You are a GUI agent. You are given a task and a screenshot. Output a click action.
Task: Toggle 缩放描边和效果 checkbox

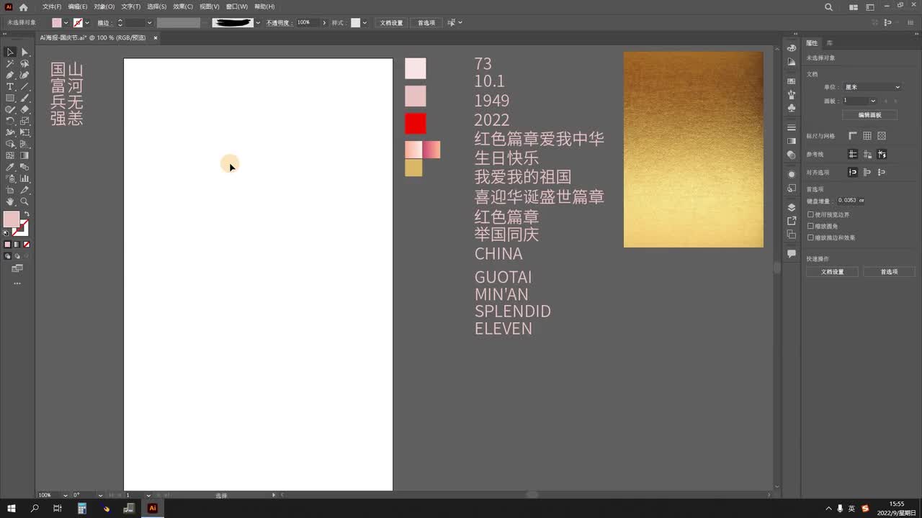(x=811, y=237)
